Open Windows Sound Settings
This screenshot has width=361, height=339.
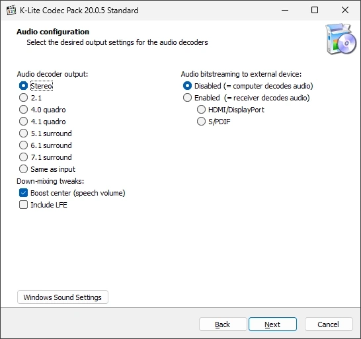63,297
